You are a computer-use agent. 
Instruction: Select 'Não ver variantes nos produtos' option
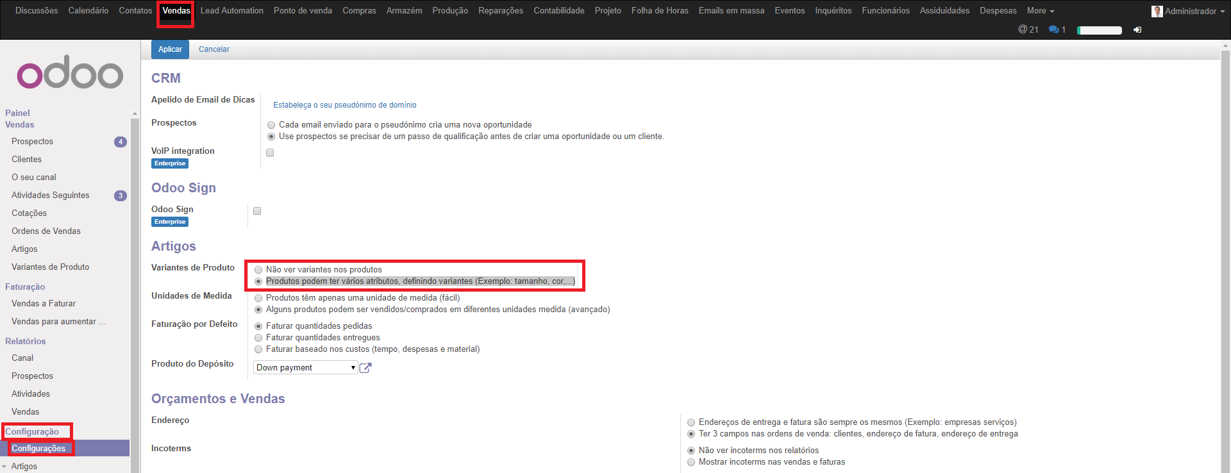pos(258,270)
